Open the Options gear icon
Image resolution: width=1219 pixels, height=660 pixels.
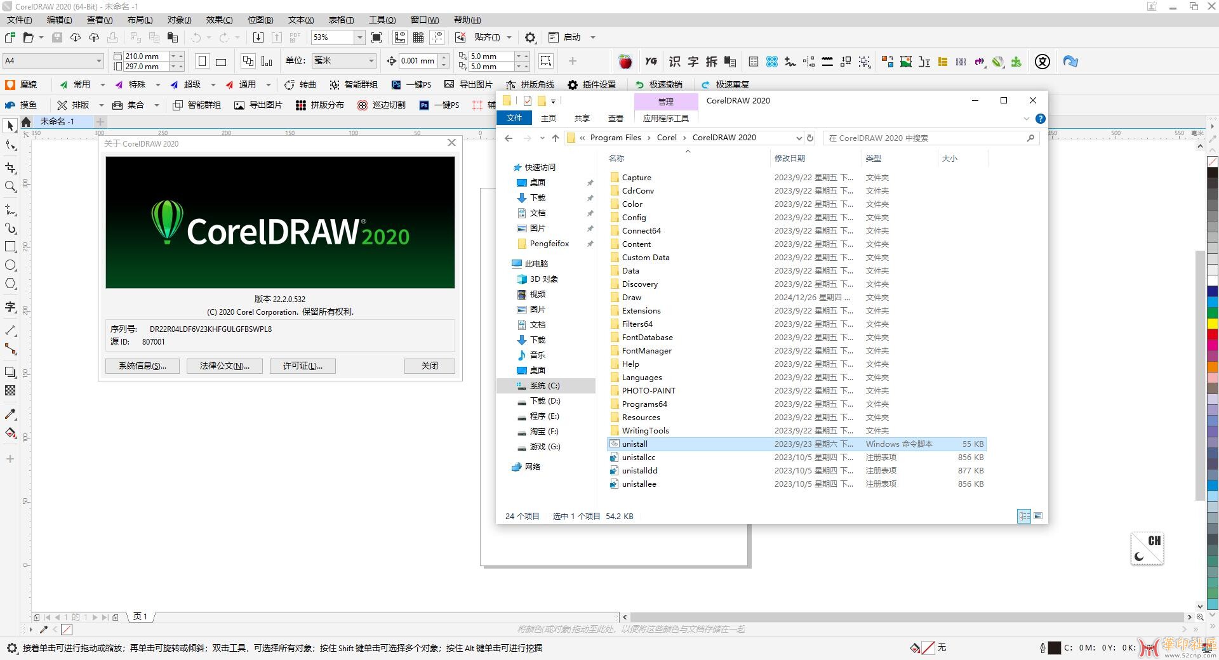point(531,37)
